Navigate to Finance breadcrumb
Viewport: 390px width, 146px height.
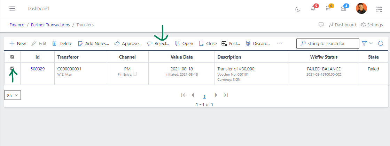pyautogui.click(x=17, y=25)
